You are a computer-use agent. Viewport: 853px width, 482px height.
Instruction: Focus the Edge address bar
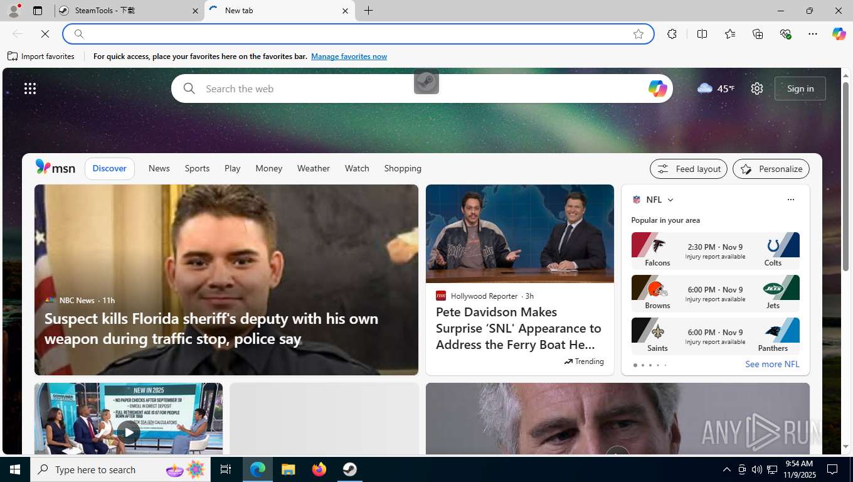(x=358, y=34)
